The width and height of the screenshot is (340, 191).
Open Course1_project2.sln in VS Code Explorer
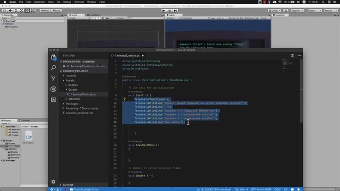[83, 113]
